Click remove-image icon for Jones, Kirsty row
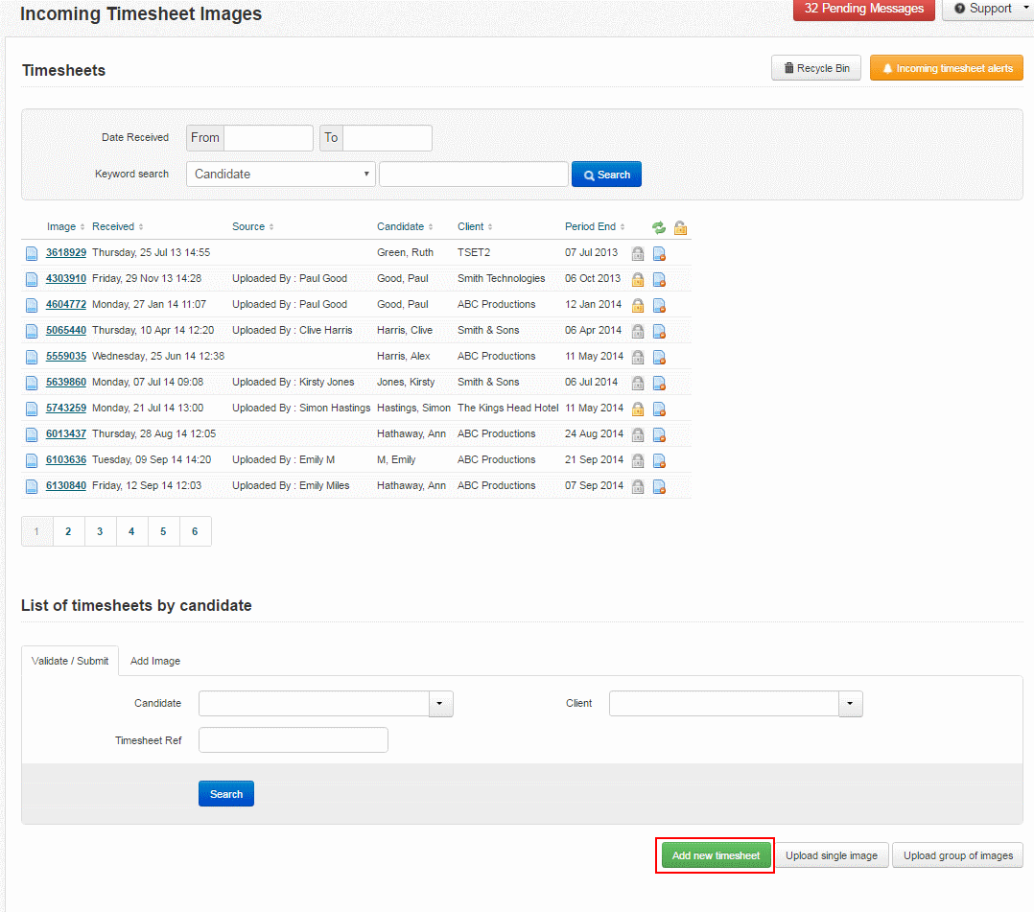1034x912 pixels. [x=659, y=383]
